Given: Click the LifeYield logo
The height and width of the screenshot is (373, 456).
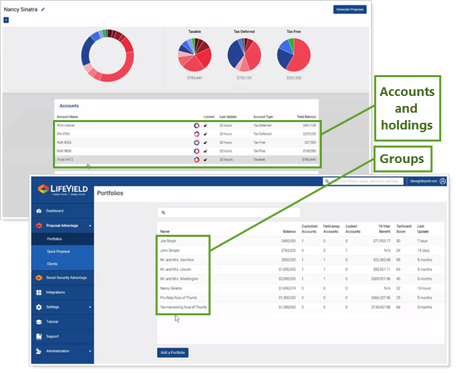Looking at the screenshot, I should 62,190.
